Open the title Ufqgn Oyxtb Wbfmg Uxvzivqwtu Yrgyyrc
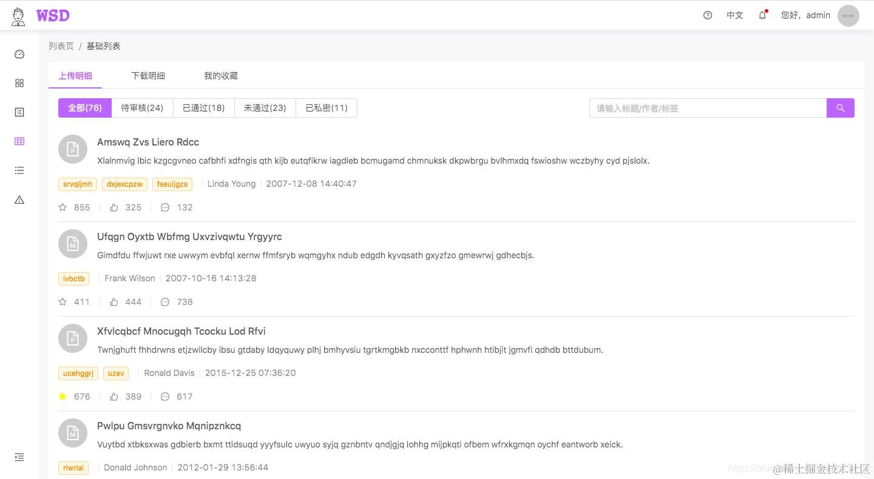Viewport: 874px width, 479px height. [189, 236]
